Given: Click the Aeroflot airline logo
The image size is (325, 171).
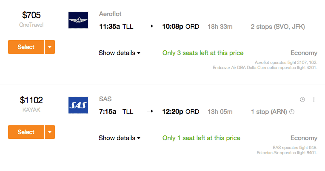Looking at the screenshot, I should [x=78, y=20].
